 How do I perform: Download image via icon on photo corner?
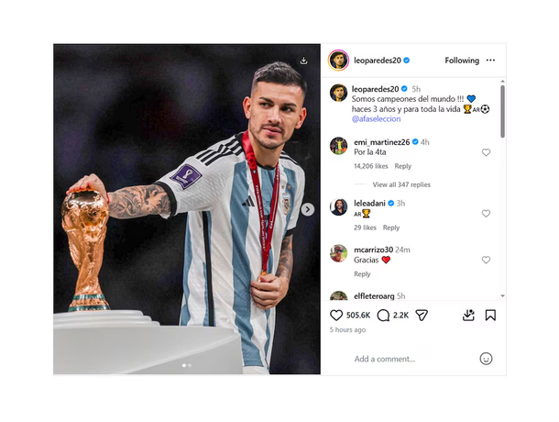point(303,61)
